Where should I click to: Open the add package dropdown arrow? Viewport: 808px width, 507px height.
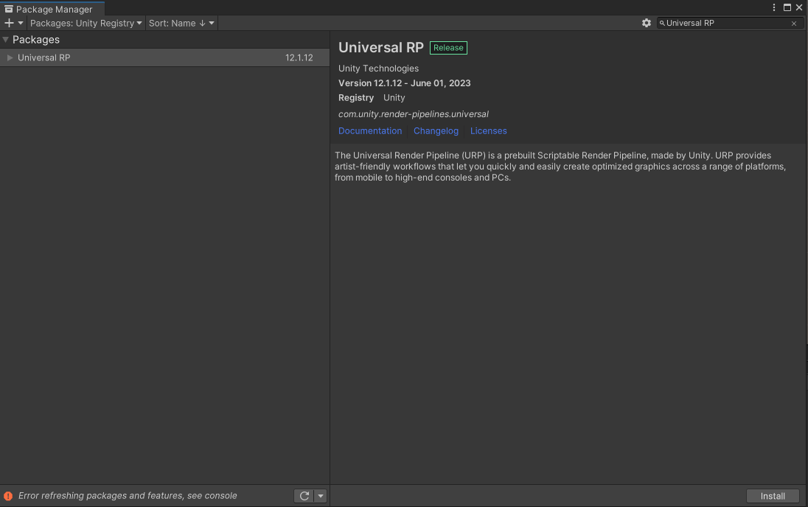click(21, 23)
